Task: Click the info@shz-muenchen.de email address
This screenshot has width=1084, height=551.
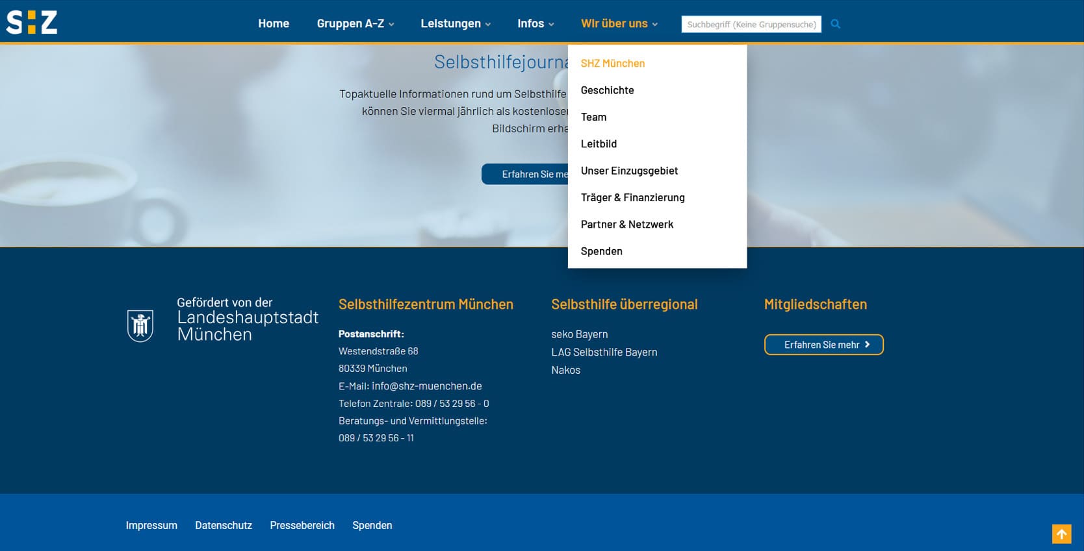Action: coord(426,386)
